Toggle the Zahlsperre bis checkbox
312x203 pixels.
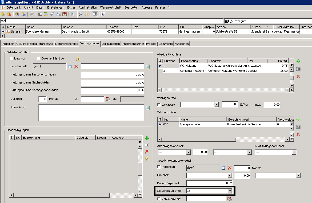(x=159, y=199)
